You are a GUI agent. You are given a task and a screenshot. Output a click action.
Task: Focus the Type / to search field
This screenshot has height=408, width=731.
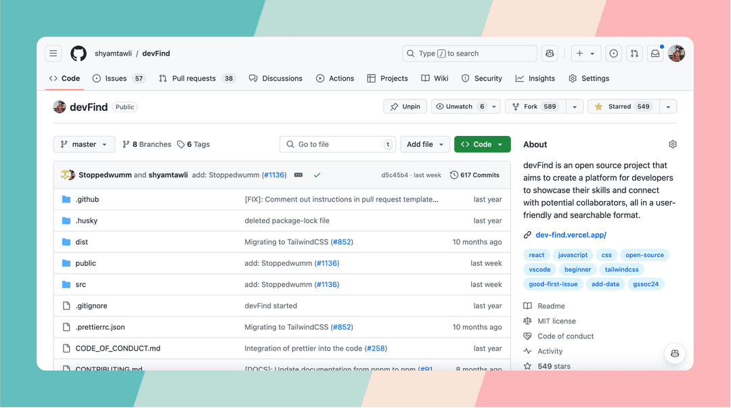click(470, 53)
